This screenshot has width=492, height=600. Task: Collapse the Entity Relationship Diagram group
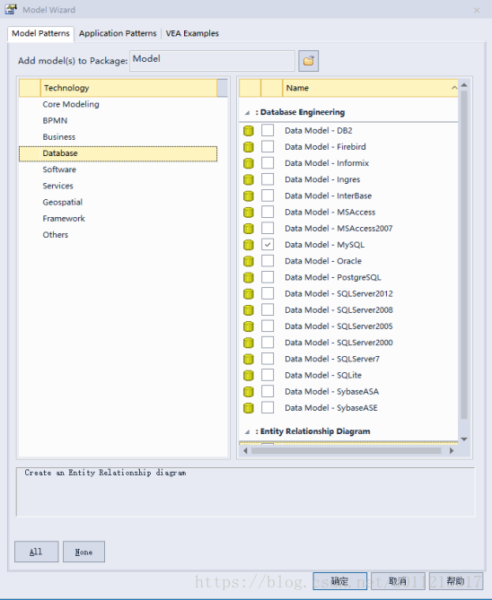pyautogui.click(x=247, y=431)
